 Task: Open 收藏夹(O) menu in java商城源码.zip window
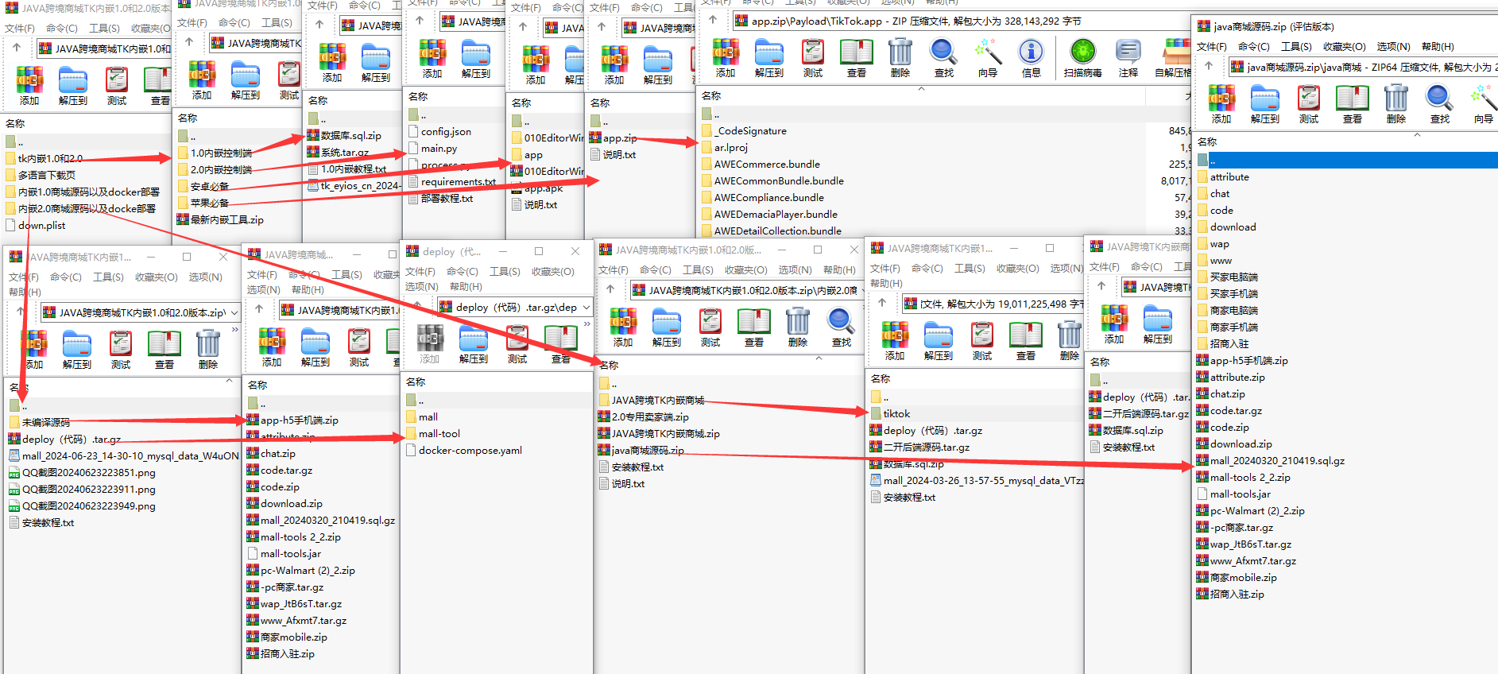tap(1345, 47)
